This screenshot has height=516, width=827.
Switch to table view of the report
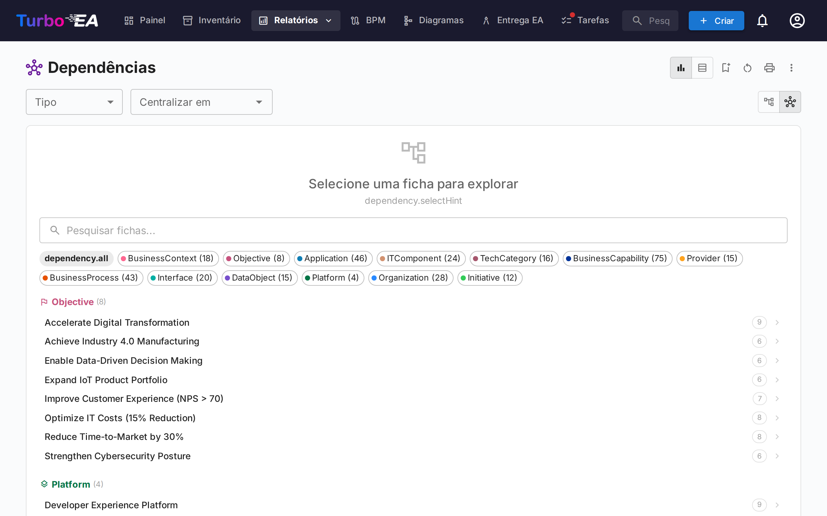click(x=702, y=68)
